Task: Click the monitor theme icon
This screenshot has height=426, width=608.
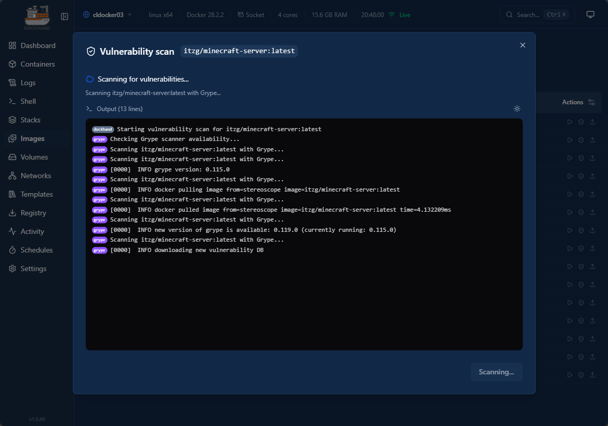Action: (590, 15)
